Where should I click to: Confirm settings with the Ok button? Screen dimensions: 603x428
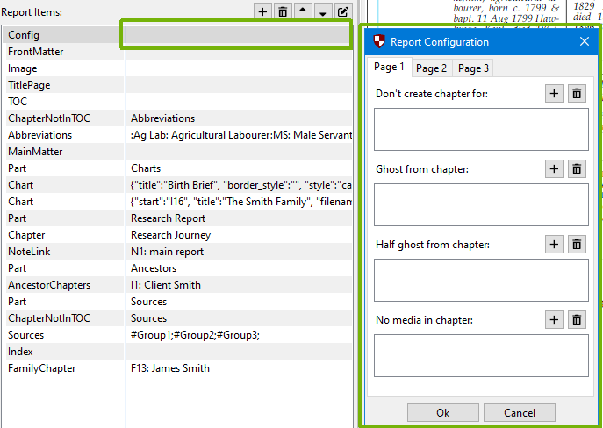pos(442,413)
